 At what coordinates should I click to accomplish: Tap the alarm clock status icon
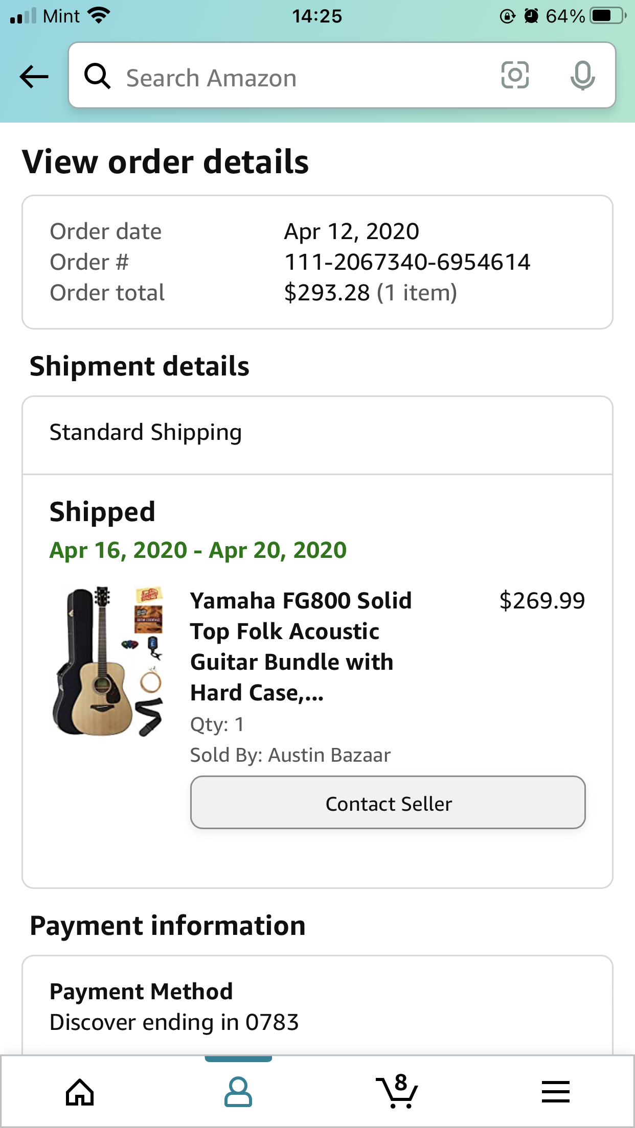[x=532, y=16]
